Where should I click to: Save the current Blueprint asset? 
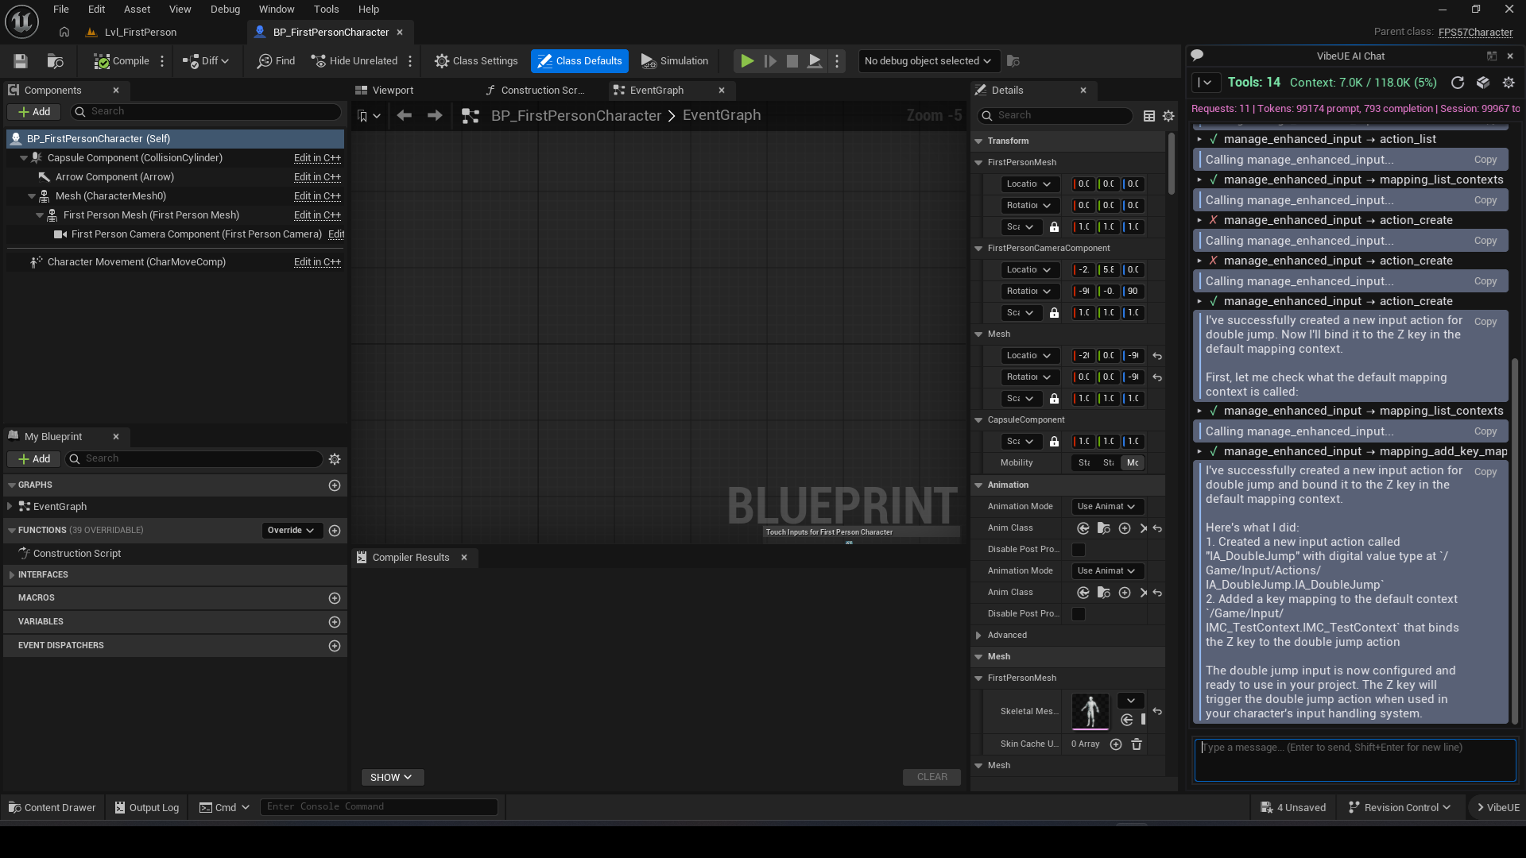coord(20,61)
